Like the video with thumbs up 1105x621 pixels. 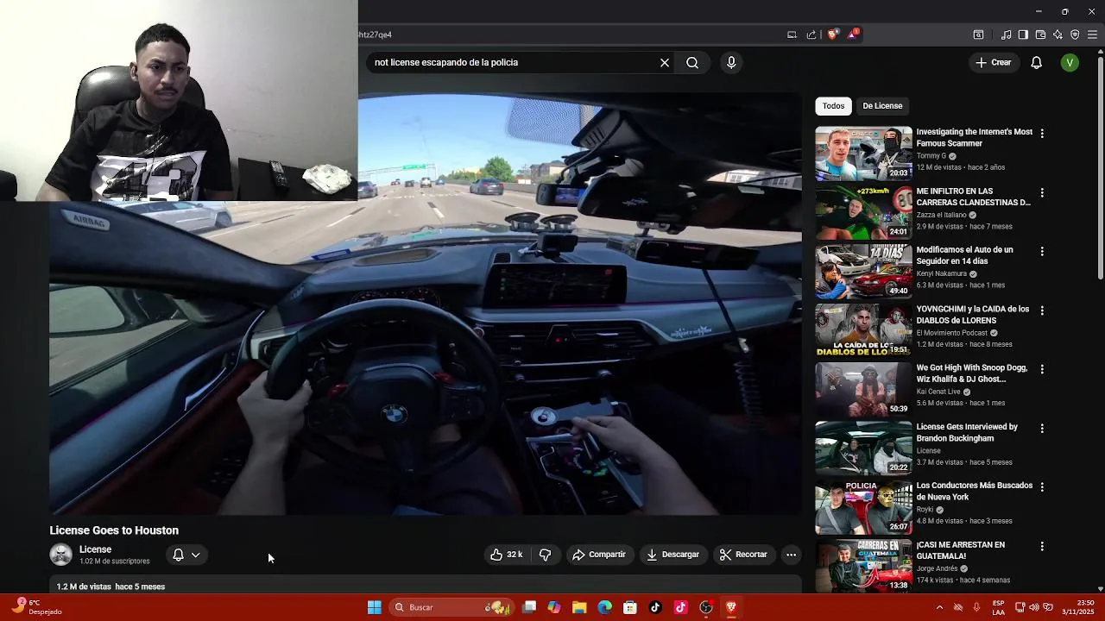point(507,555)
